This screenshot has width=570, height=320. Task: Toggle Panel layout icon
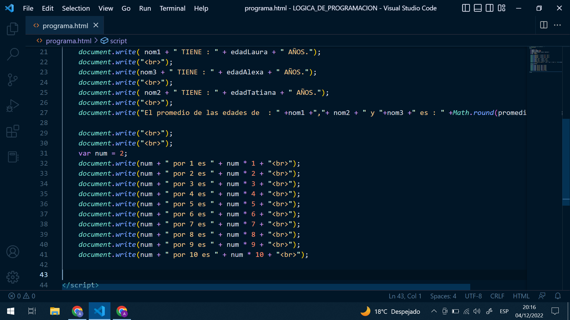pyautogui.click(x=478, y=8)
